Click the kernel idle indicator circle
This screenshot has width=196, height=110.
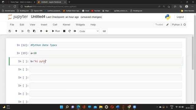(x=185, y=25)
